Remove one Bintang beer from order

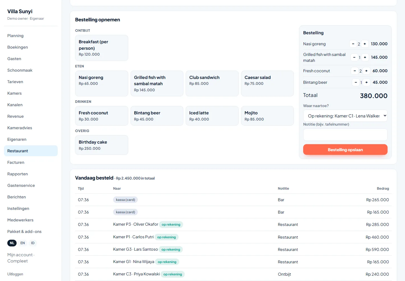(356, 82)
